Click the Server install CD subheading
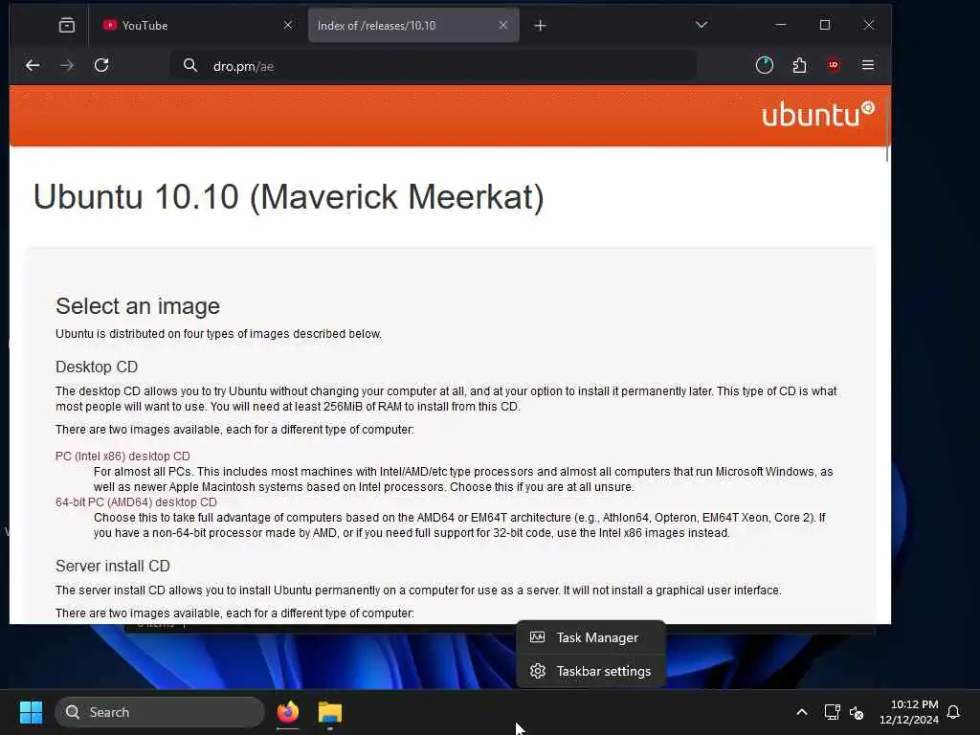This screenshot has width=980, height=735. click(113, 567)
